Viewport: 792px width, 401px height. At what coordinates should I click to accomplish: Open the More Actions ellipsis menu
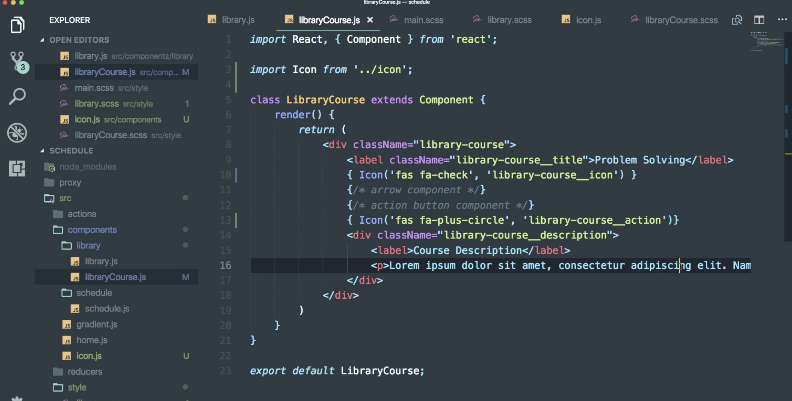point(782,20)
